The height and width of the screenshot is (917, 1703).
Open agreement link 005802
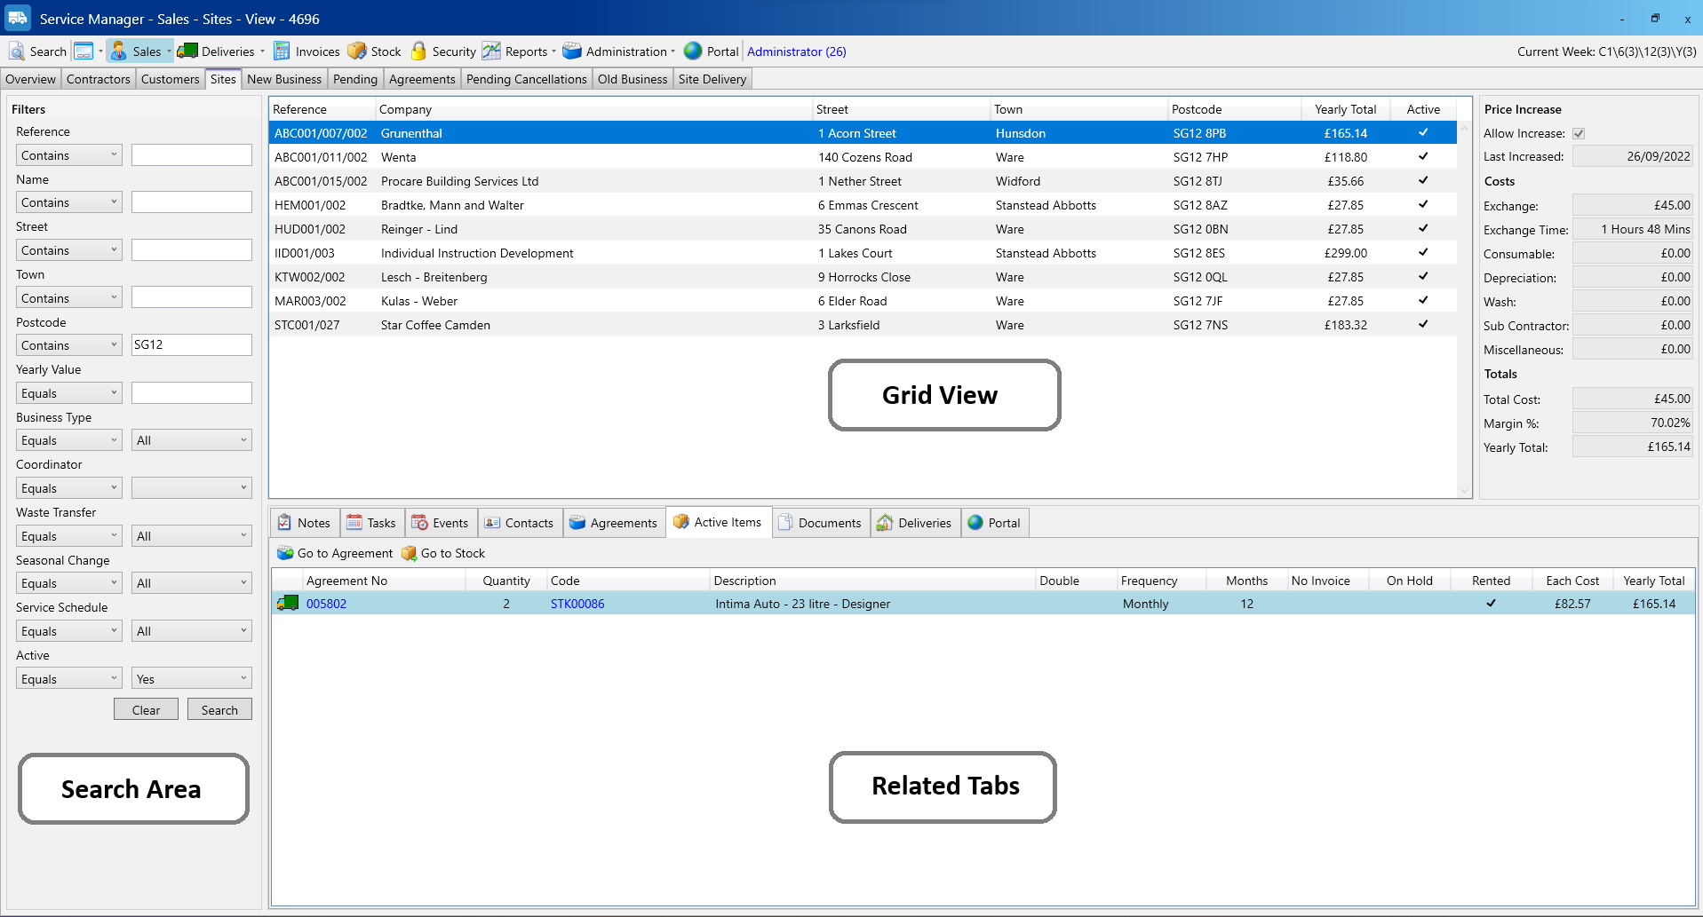326,604
